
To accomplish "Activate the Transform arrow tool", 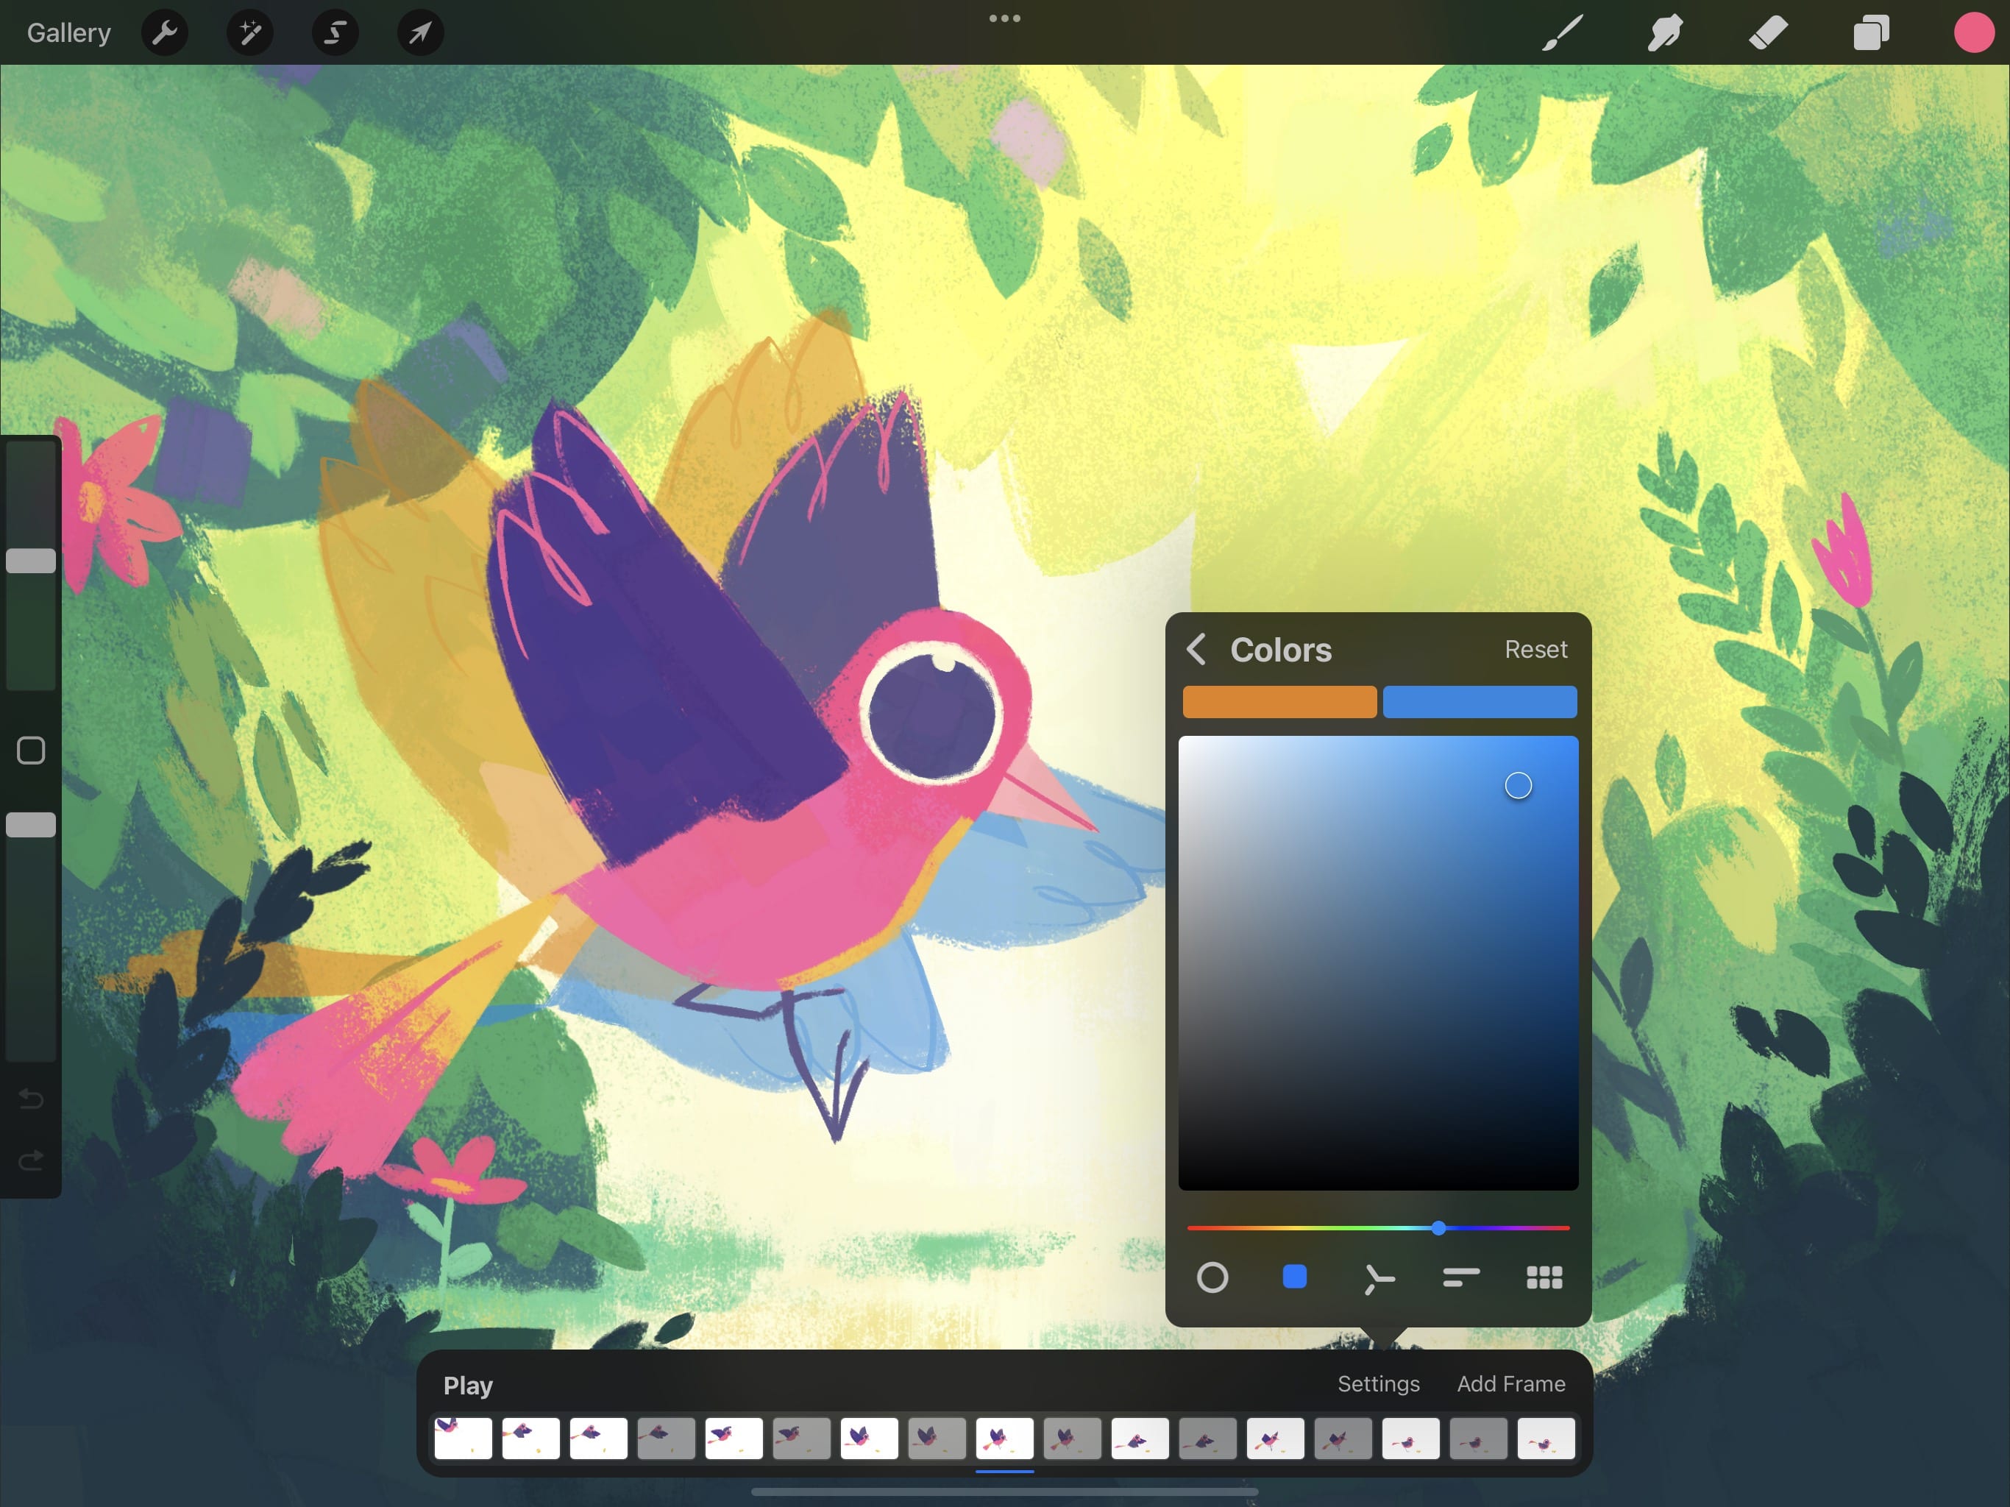I will (x=421, y=32).
